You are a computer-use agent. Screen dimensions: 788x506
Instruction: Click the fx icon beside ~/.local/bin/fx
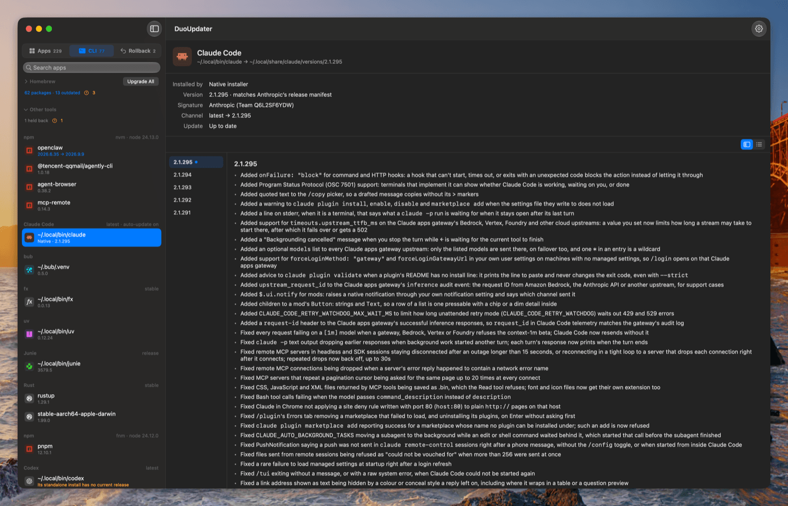[x=30, y=302]
